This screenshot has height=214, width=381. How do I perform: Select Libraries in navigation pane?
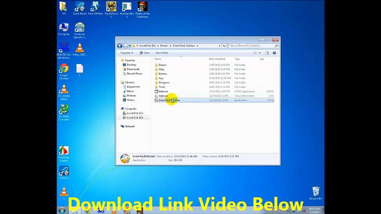[128, 82]
